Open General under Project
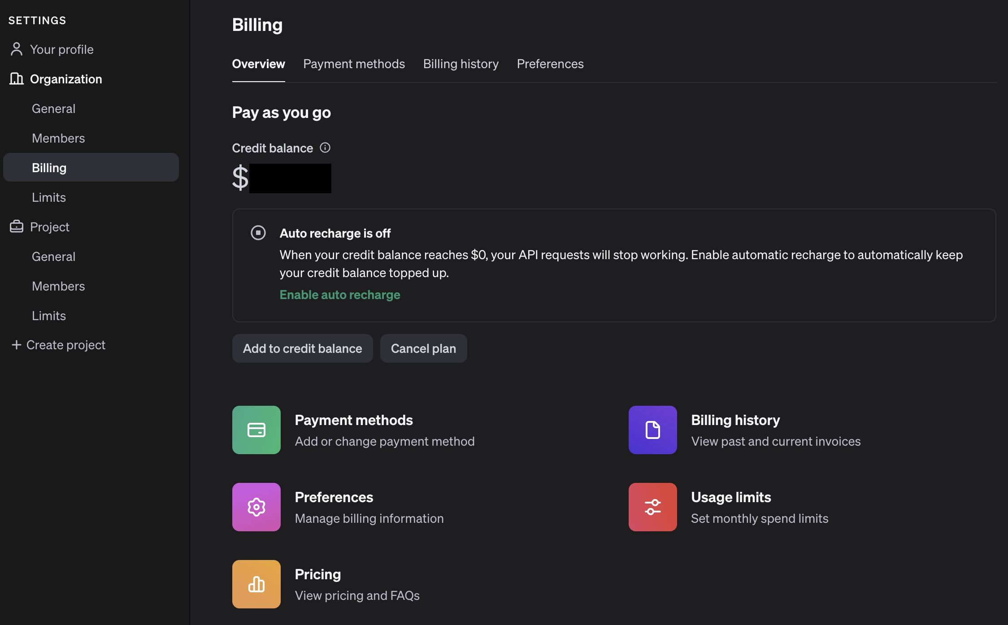1008x625 pixels. pos(54,256)
